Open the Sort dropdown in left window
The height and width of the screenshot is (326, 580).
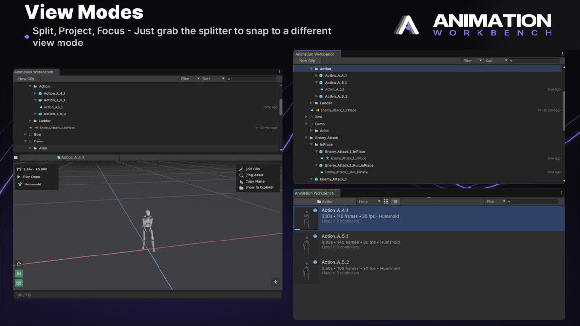click(213, 79)
